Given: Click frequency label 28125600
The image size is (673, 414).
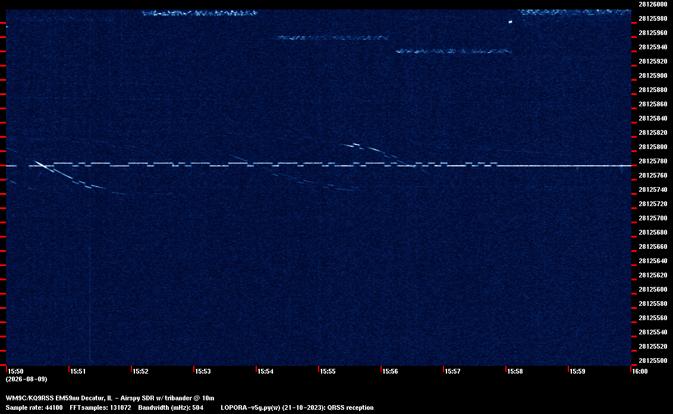Looking at the screenshot, I should (653, 289).
